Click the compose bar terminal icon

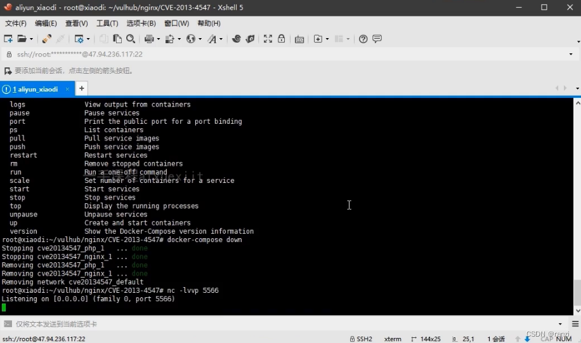pyautogui.click(x=8, y=324)
